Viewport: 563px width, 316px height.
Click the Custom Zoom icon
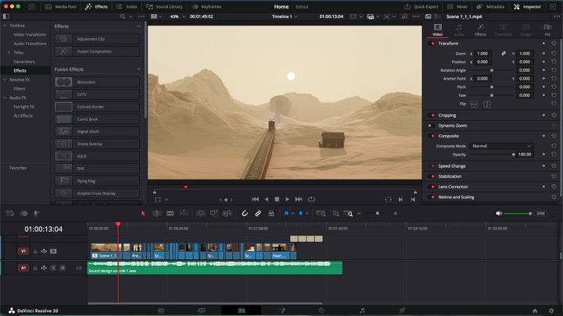(x=348, y=213)
